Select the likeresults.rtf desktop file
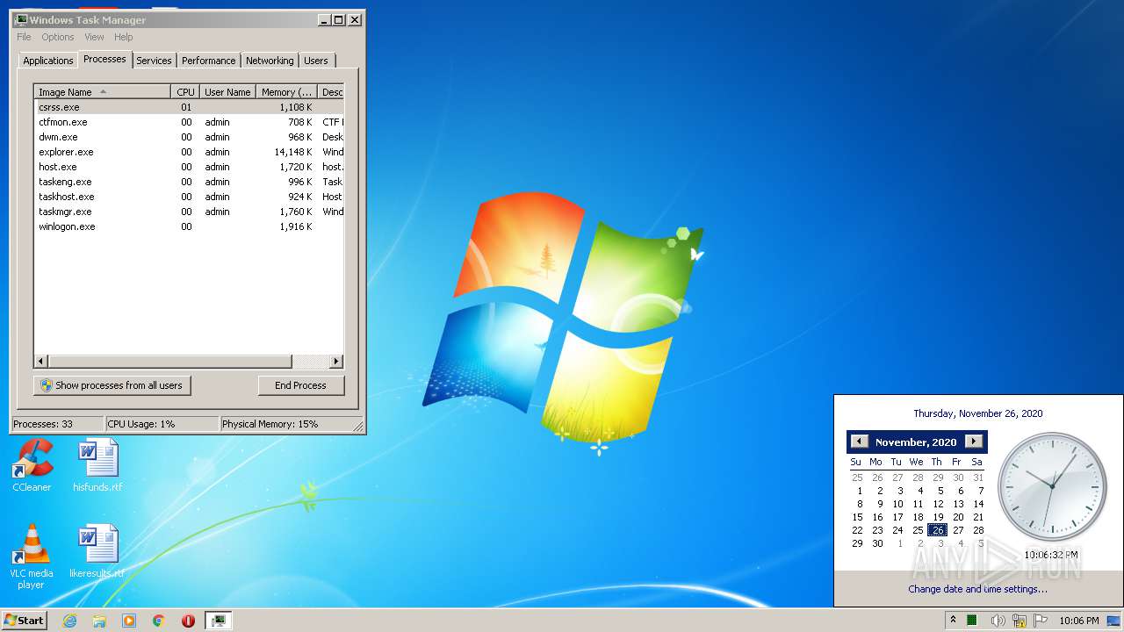The height and width of the screenshot is (632, 1124). pos(97,552)
